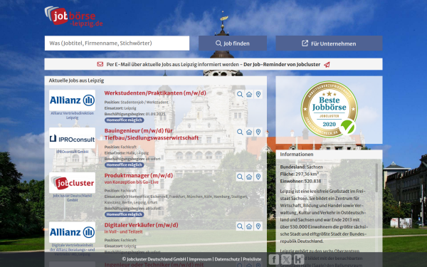This screenshot has width=427, height=267.
Task: Open Bauingenieur Tiefbau/Siedlungswasserwirtschaft job title
Action: [152, 134]
